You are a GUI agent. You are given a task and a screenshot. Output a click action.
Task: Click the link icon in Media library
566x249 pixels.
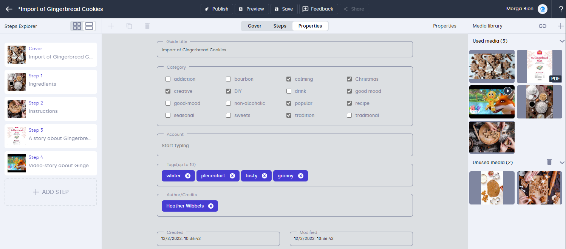click(x=542, y=26)
